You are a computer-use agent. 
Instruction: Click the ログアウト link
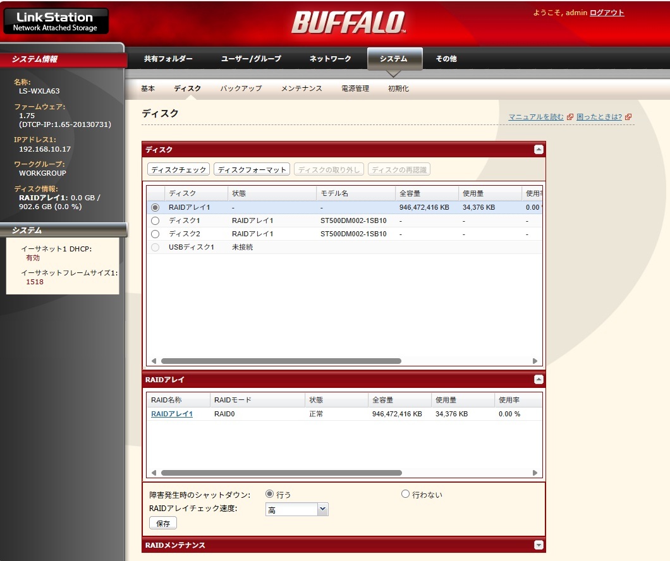point(607,13)
